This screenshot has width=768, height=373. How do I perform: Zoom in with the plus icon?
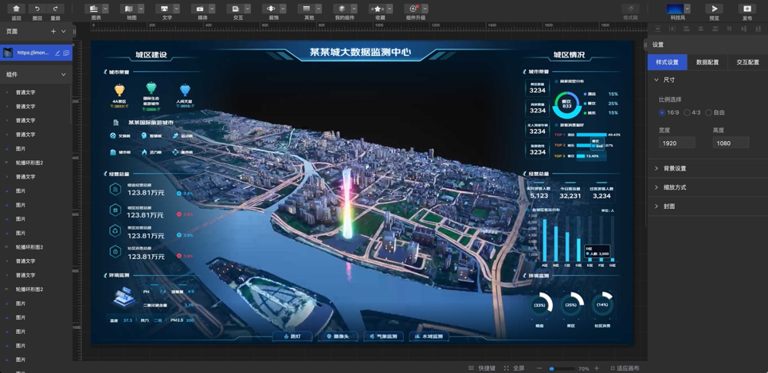pyautogui.click(x=597, y=368)
